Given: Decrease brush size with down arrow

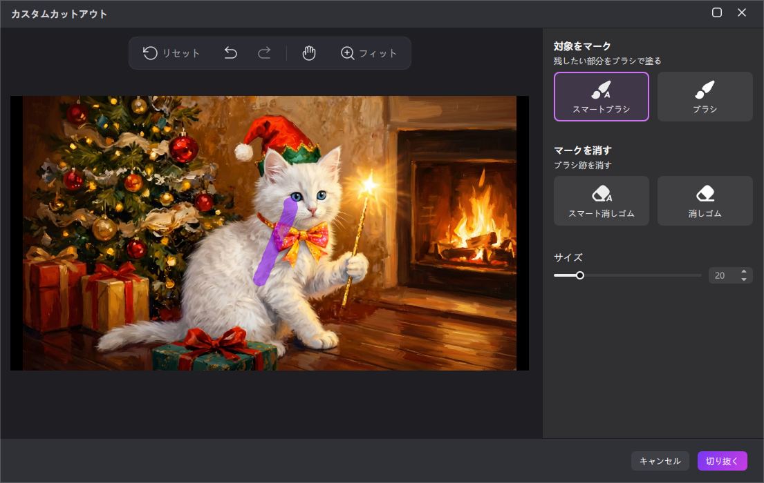Looking at the screenshot, I should (x=744, y=279).
